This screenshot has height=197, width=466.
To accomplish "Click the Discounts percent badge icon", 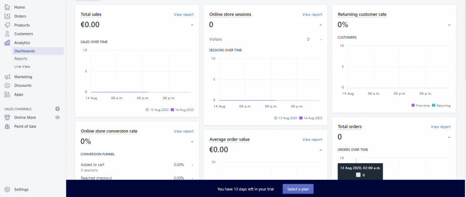I will click(x=7, y=86).
